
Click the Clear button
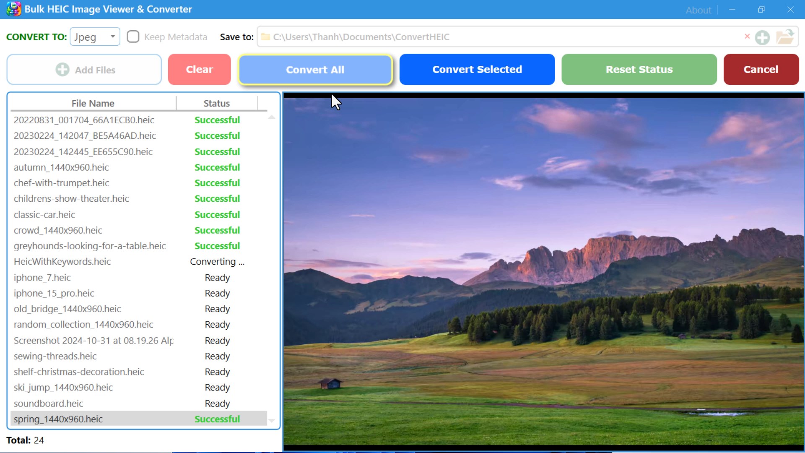(199, 70)
